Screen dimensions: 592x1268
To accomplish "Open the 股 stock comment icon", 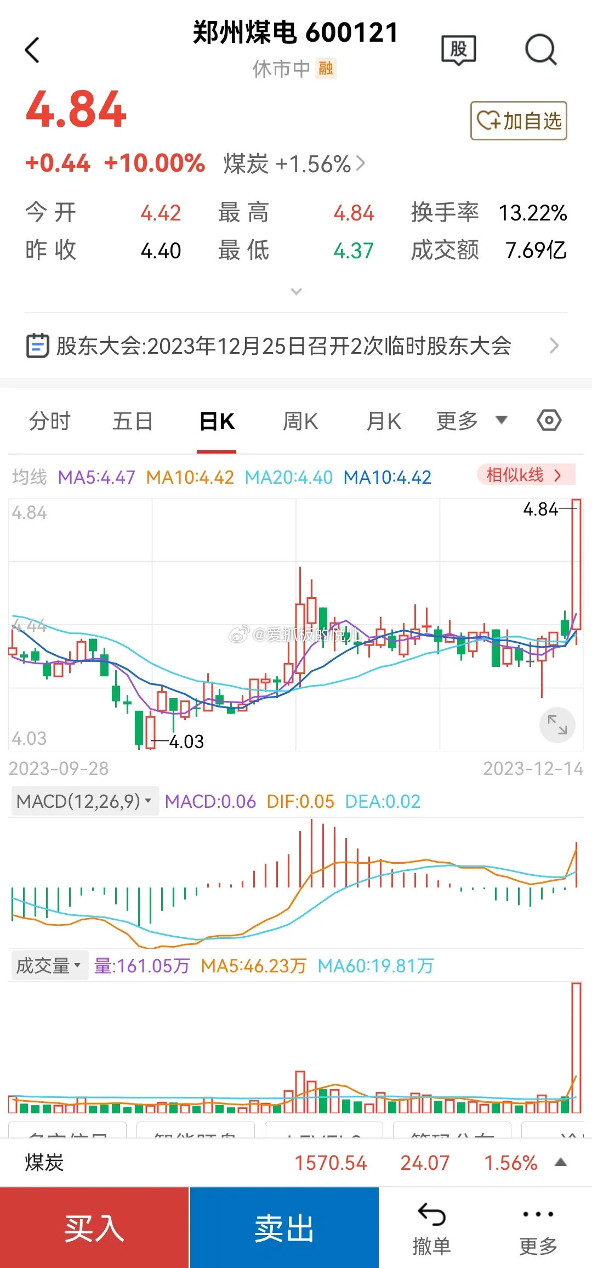I will click(459, 50).
